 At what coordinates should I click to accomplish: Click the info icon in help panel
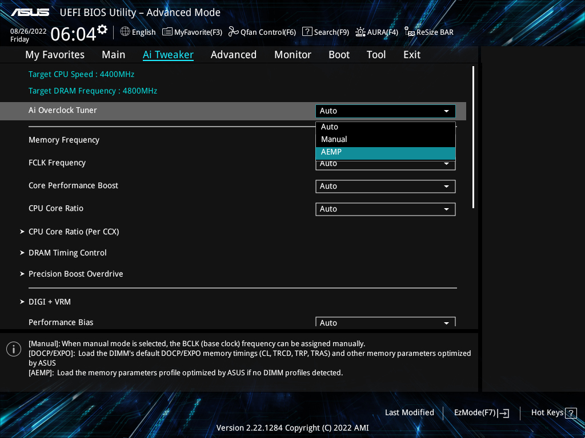click(x=14, y=349)
